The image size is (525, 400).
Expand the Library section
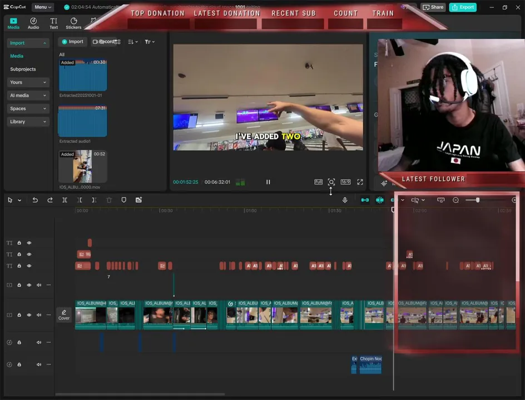coord(28,122)
